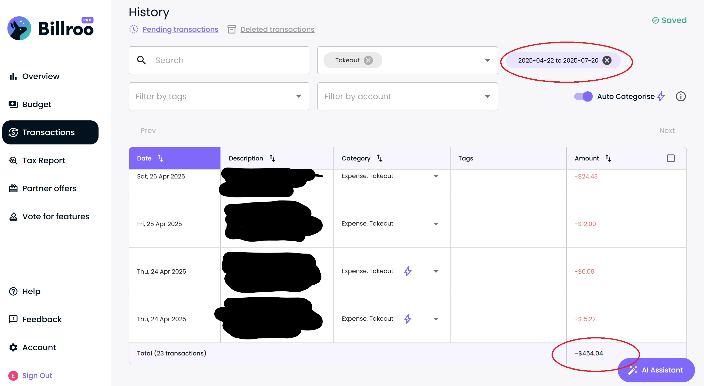Open category dropdown for Sat, 26 Apr 2025
The height and width of the screenshot is (386, 704).
click(436, 176)
